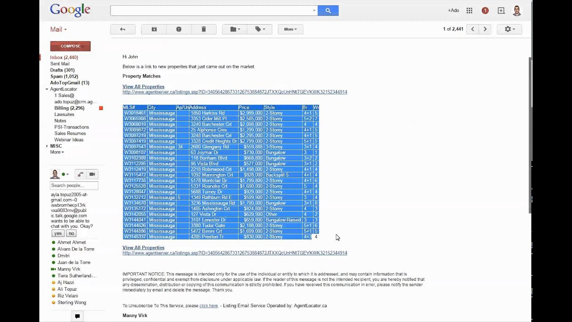Expand the search options arrow
Viewport: 572px width, 322px height.
(x=314, y=10)
